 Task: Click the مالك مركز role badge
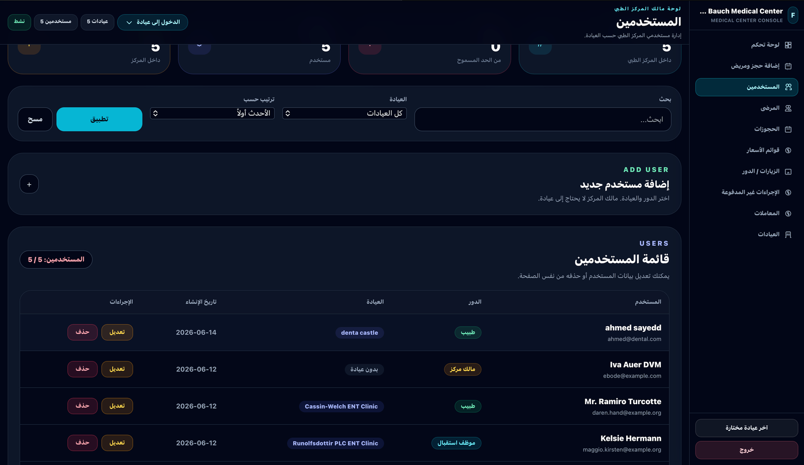click(463, 369)
